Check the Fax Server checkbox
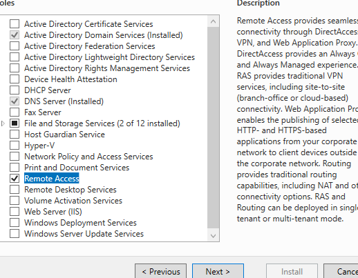Image resolution: width=358 pixels, height=278 pixels. [x=15, y=112]
